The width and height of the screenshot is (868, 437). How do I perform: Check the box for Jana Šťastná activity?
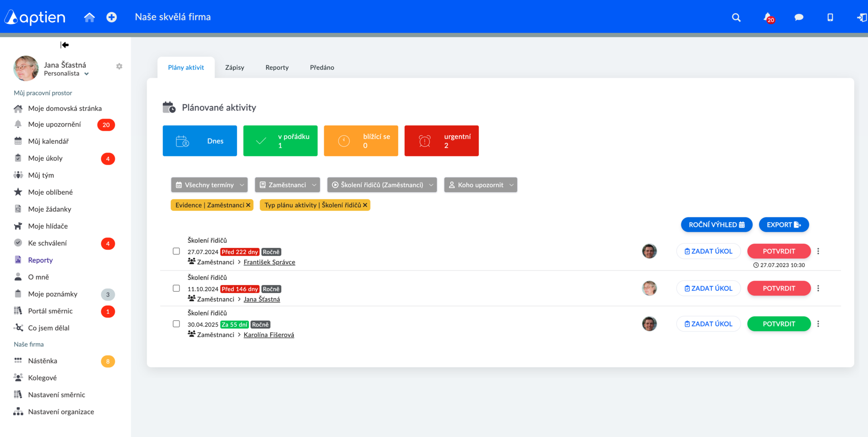(x=176, y=288)
